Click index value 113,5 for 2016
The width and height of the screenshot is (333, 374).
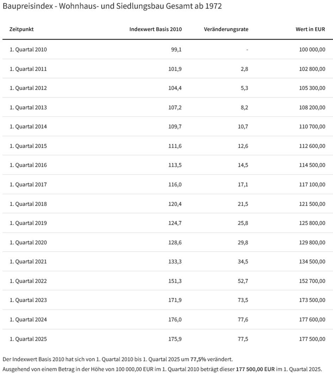175,165
